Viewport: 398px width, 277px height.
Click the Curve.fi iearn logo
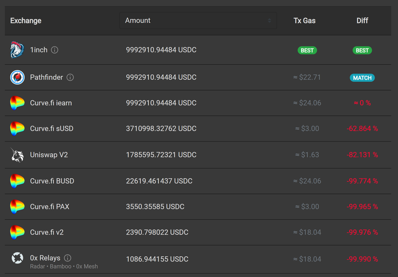(17, 103)
